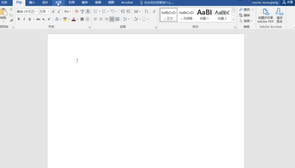Open the 引用 ribbon tab
The width and height of the screenshot is (295, 168).
tap(72, 3)
